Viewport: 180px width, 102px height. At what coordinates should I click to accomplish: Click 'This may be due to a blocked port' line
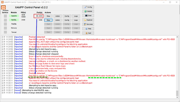point(55,59)
